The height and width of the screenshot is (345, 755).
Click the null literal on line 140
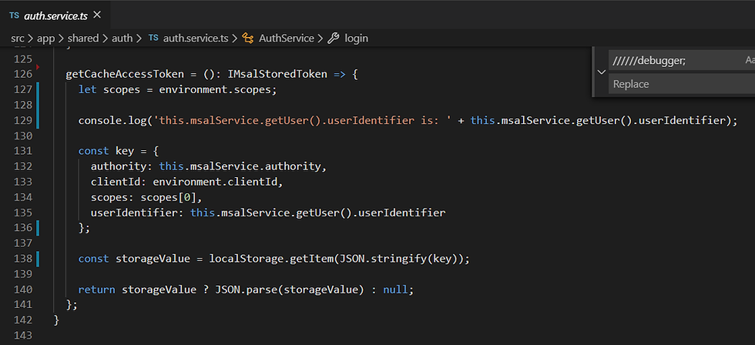point(395,290)
